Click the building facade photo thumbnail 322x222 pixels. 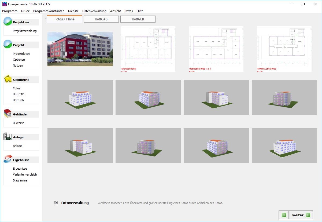point(80,49)
